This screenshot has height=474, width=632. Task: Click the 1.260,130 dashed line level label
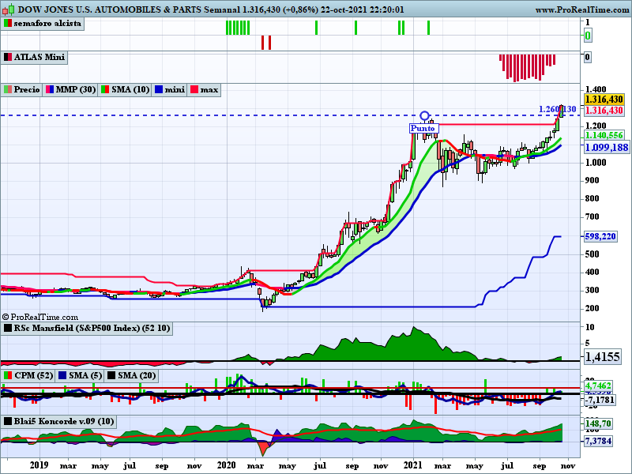tap(557, 109)
